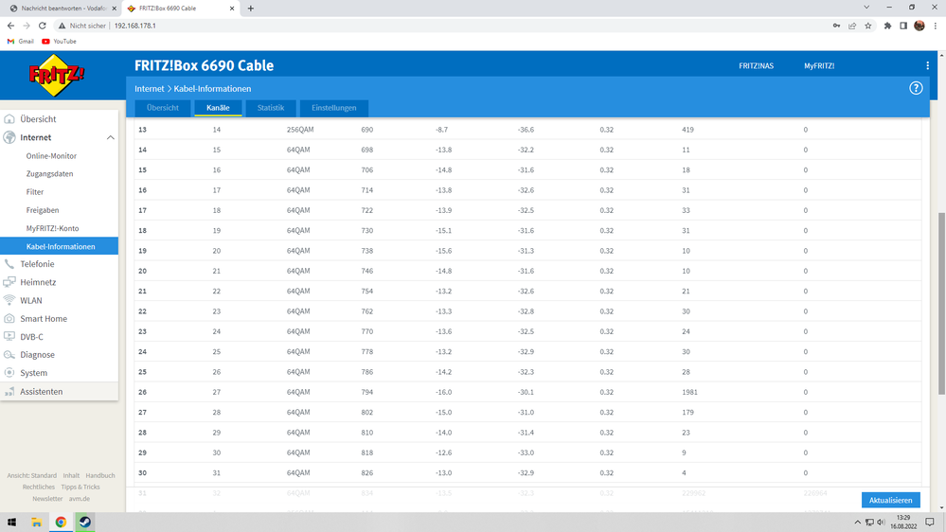Click the value 1981 in row 26

[689, 392]
